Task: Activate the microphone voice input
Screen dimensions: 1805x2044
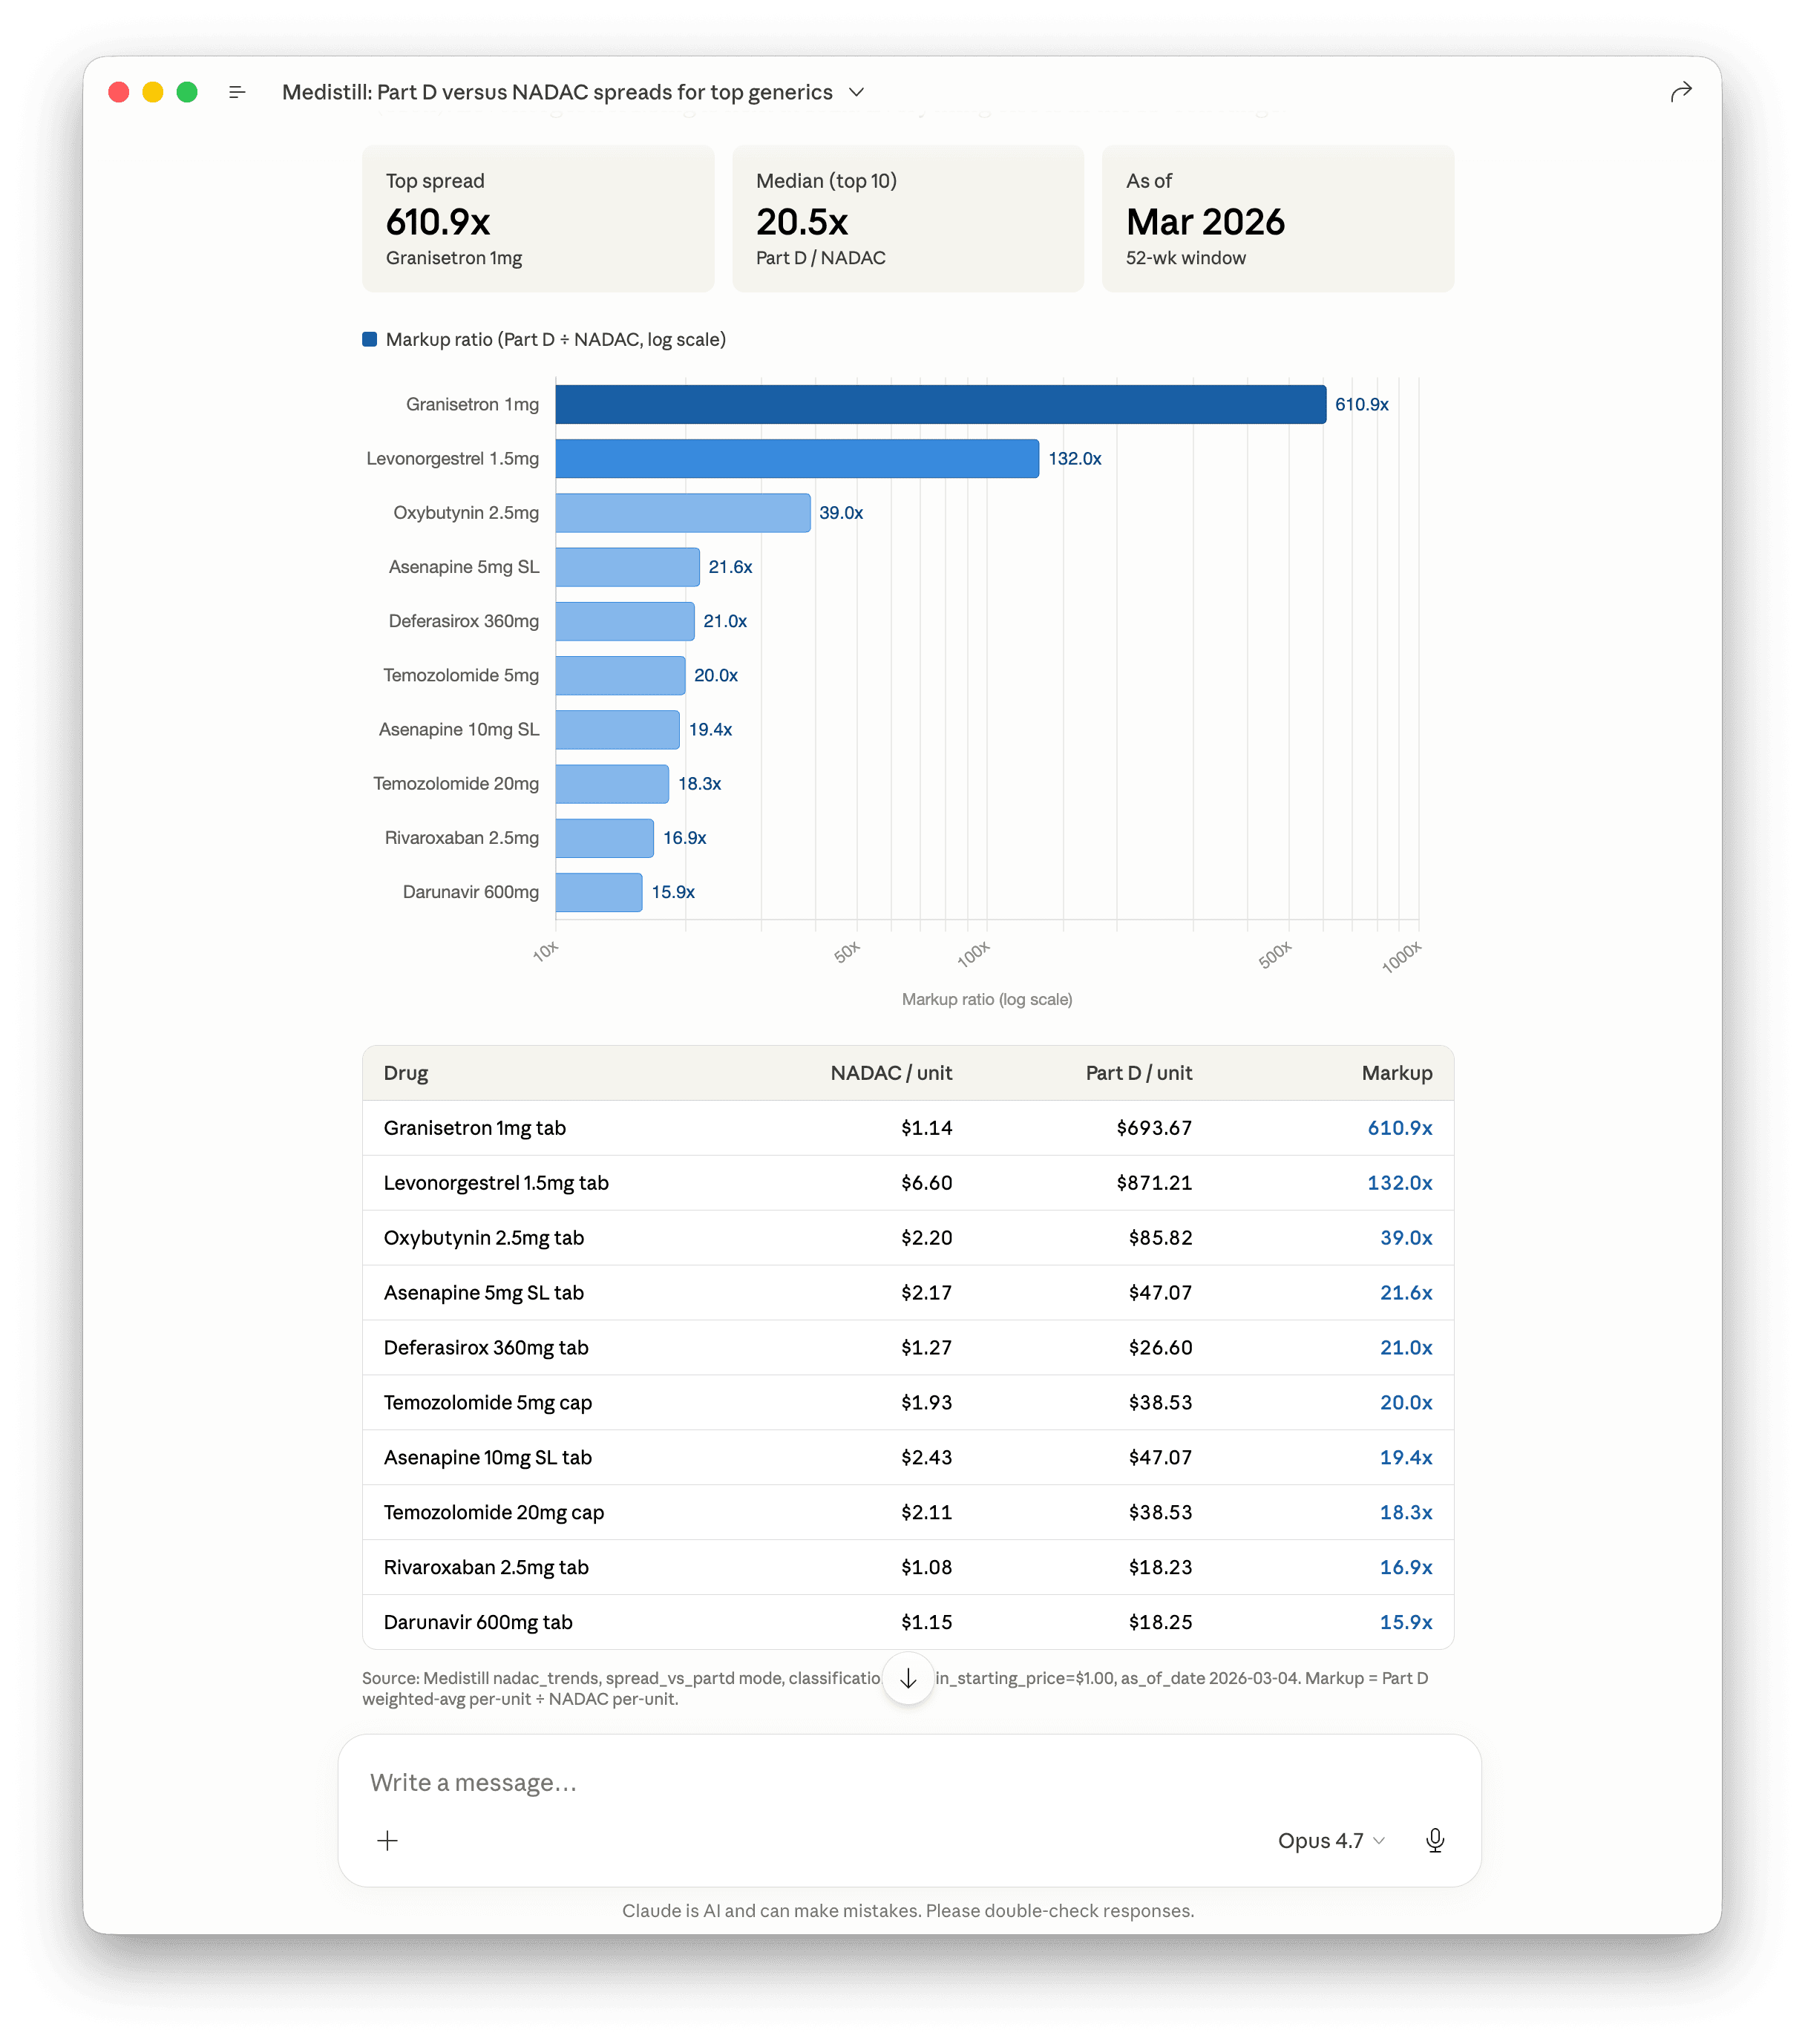Action: coord(1435,1840)
